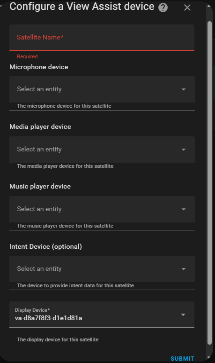215x363 pixels.
Task: Focus the Satellite Name input field
Action: (x=102, y=38)
